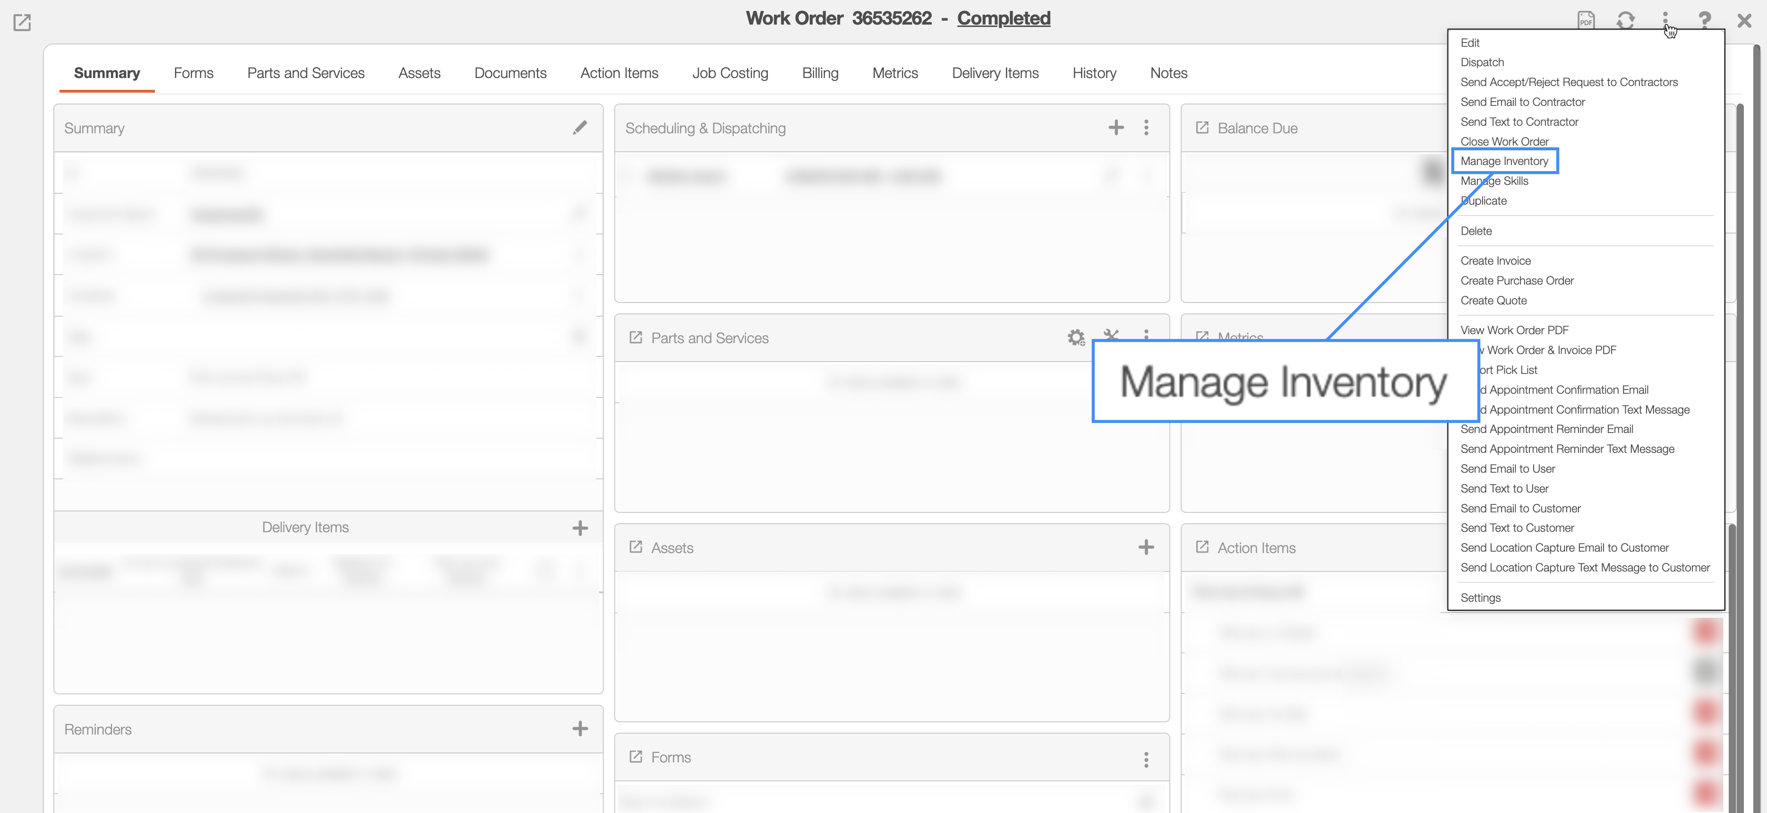1767x813 pixels.
Task: Open the pop-out window icon at top left
Action: click(22, 23)
